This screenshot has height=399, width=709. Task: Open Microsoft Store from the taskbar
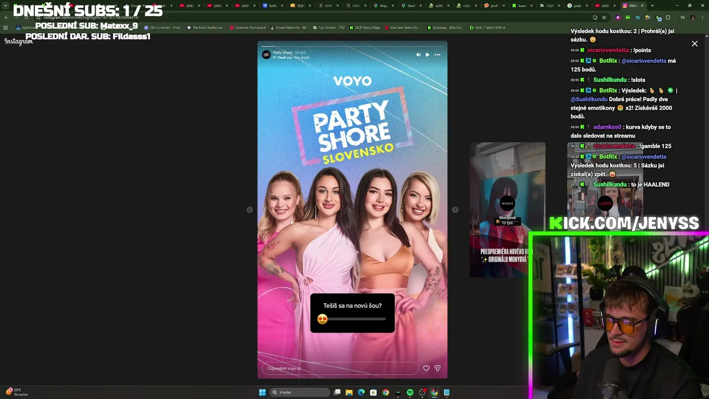373,392
